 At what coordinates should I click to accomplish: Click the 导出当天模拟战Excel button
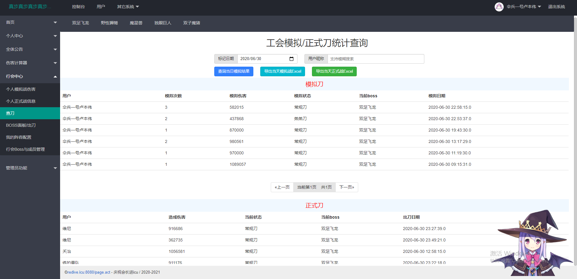pos(283,71)
